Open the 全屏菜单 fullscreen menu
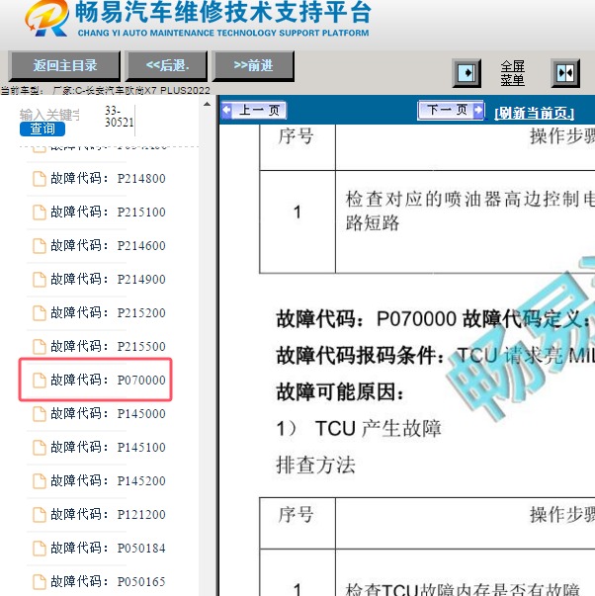 512,73
